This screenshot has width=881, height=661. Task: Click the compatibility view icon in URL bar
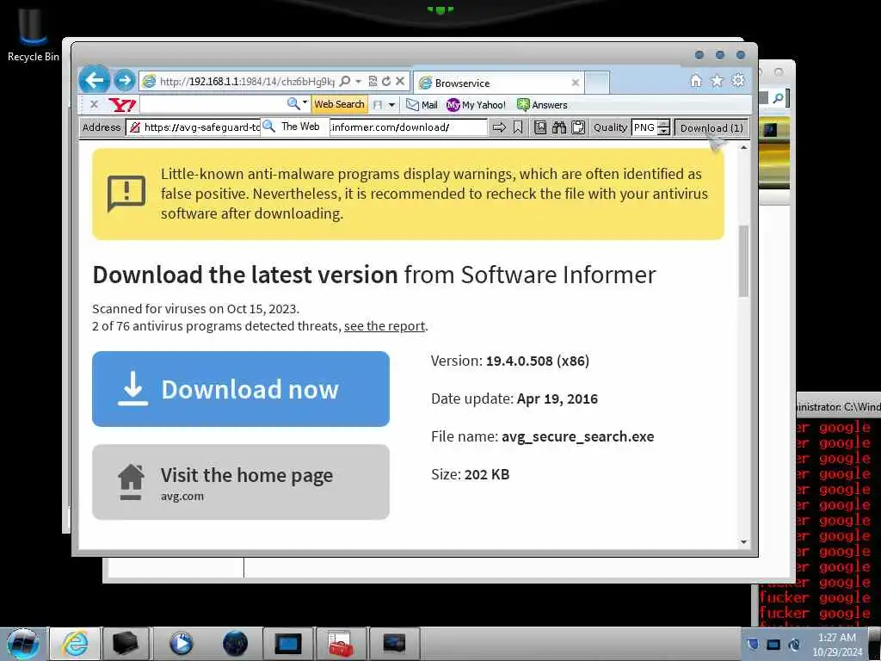click(x=373, y=82)
